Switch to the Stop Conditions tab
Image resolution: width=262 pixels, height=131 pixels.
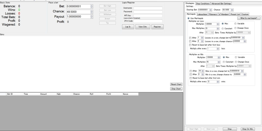(x=203, y=4)
